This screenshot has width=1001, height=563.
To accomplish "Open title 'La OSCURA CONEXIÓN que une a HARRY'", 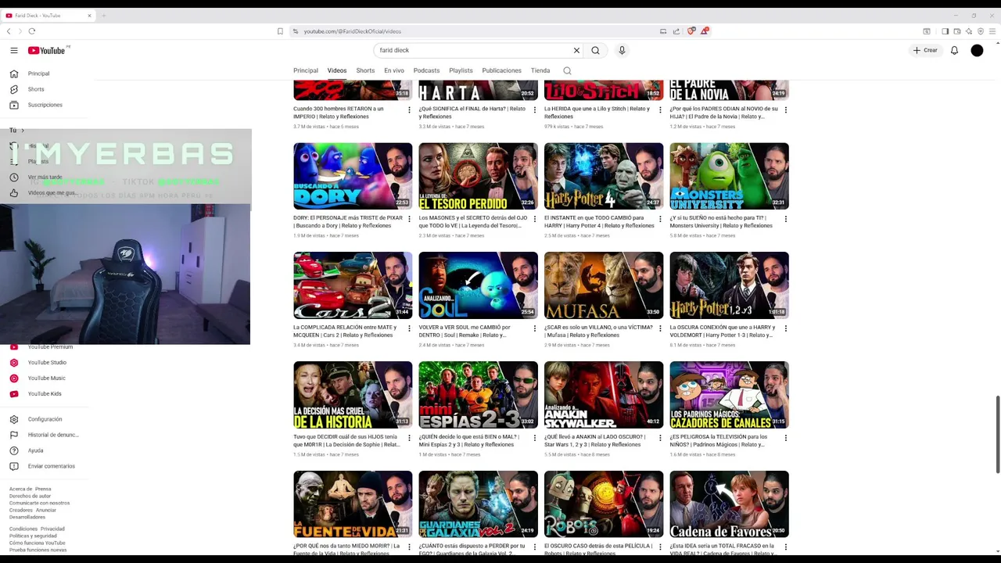I will coord(723,331).
